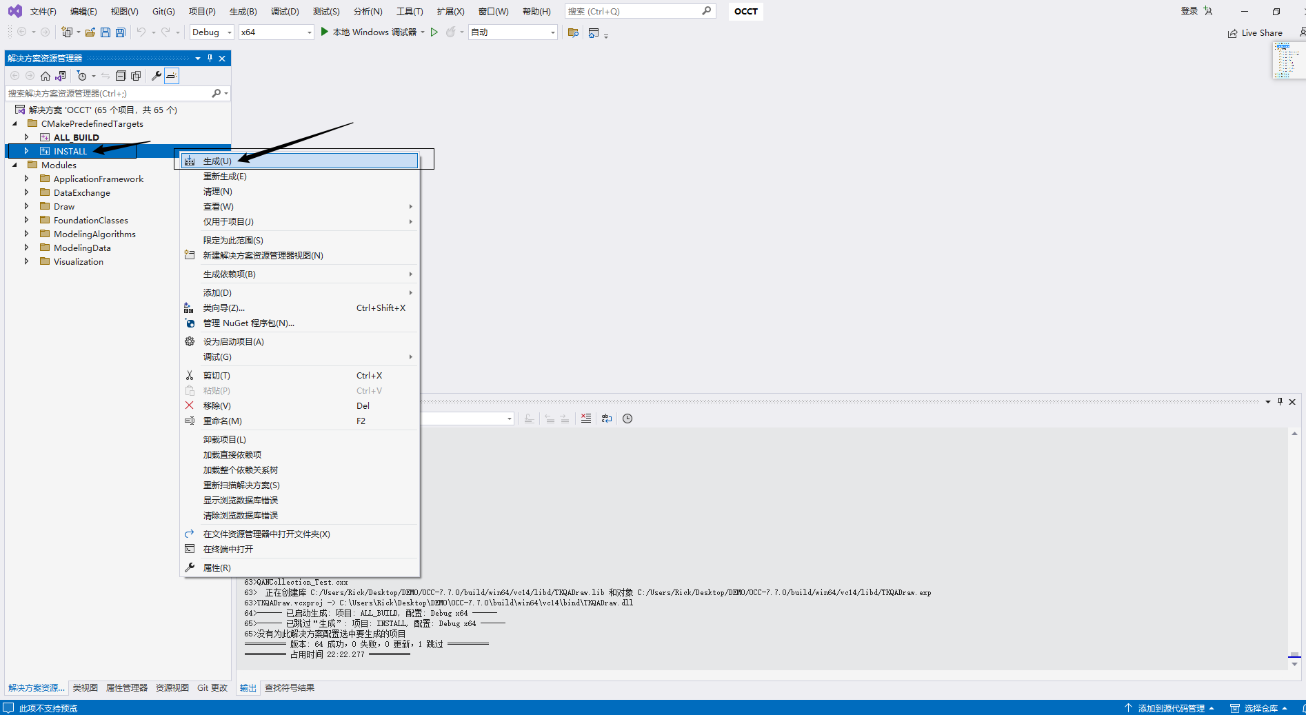Toggle Word Wrap in Output window
The width and height of the screenshot is (1306, 715).
607,419
